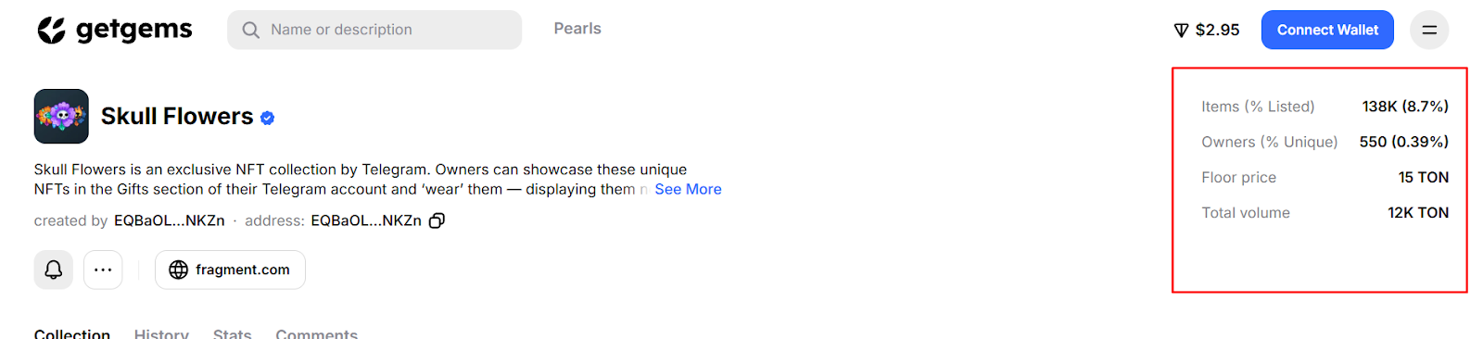Open the Skull Flowers collection avatar
The width and height of the screenshot is (1483, 339).
(61, 116)
